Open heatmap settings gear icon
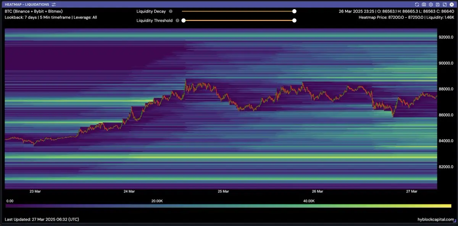 tap(431, 5)
